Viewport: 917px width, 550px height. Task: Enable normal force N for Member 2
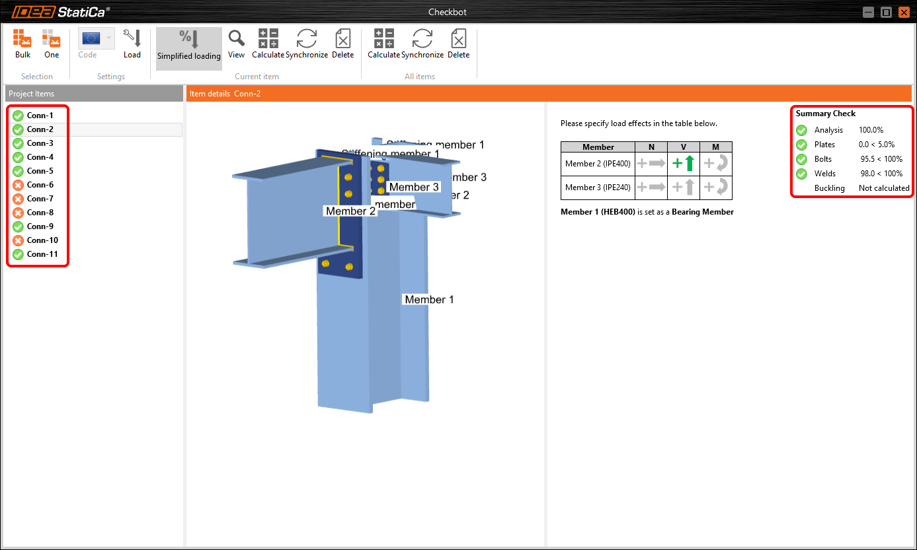point(651,164)
